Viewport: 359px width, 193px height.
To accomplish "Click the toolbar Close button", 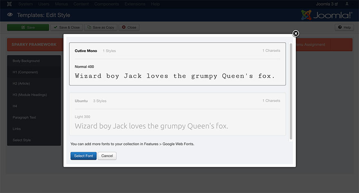I will (x=129, y=27).
